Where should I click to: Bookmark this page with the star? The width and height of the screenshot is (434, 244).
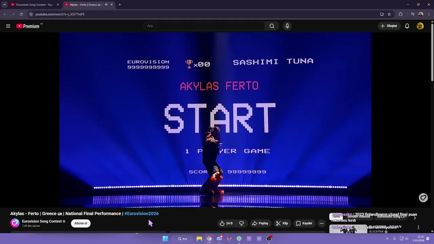[389, 14]
